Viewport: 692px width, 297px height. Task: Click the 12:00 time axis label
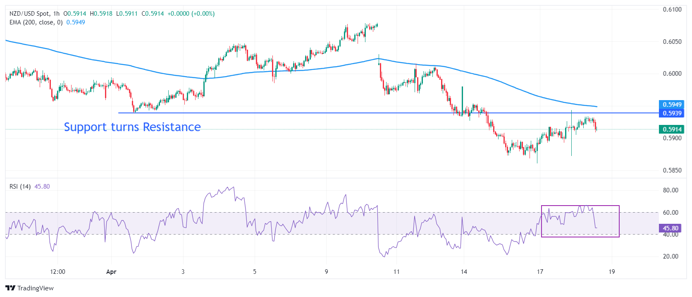point(57,272)
